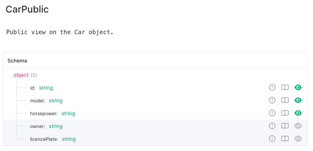
Task: Click the required exclamation icon for owner
Action: coord(272,126)
